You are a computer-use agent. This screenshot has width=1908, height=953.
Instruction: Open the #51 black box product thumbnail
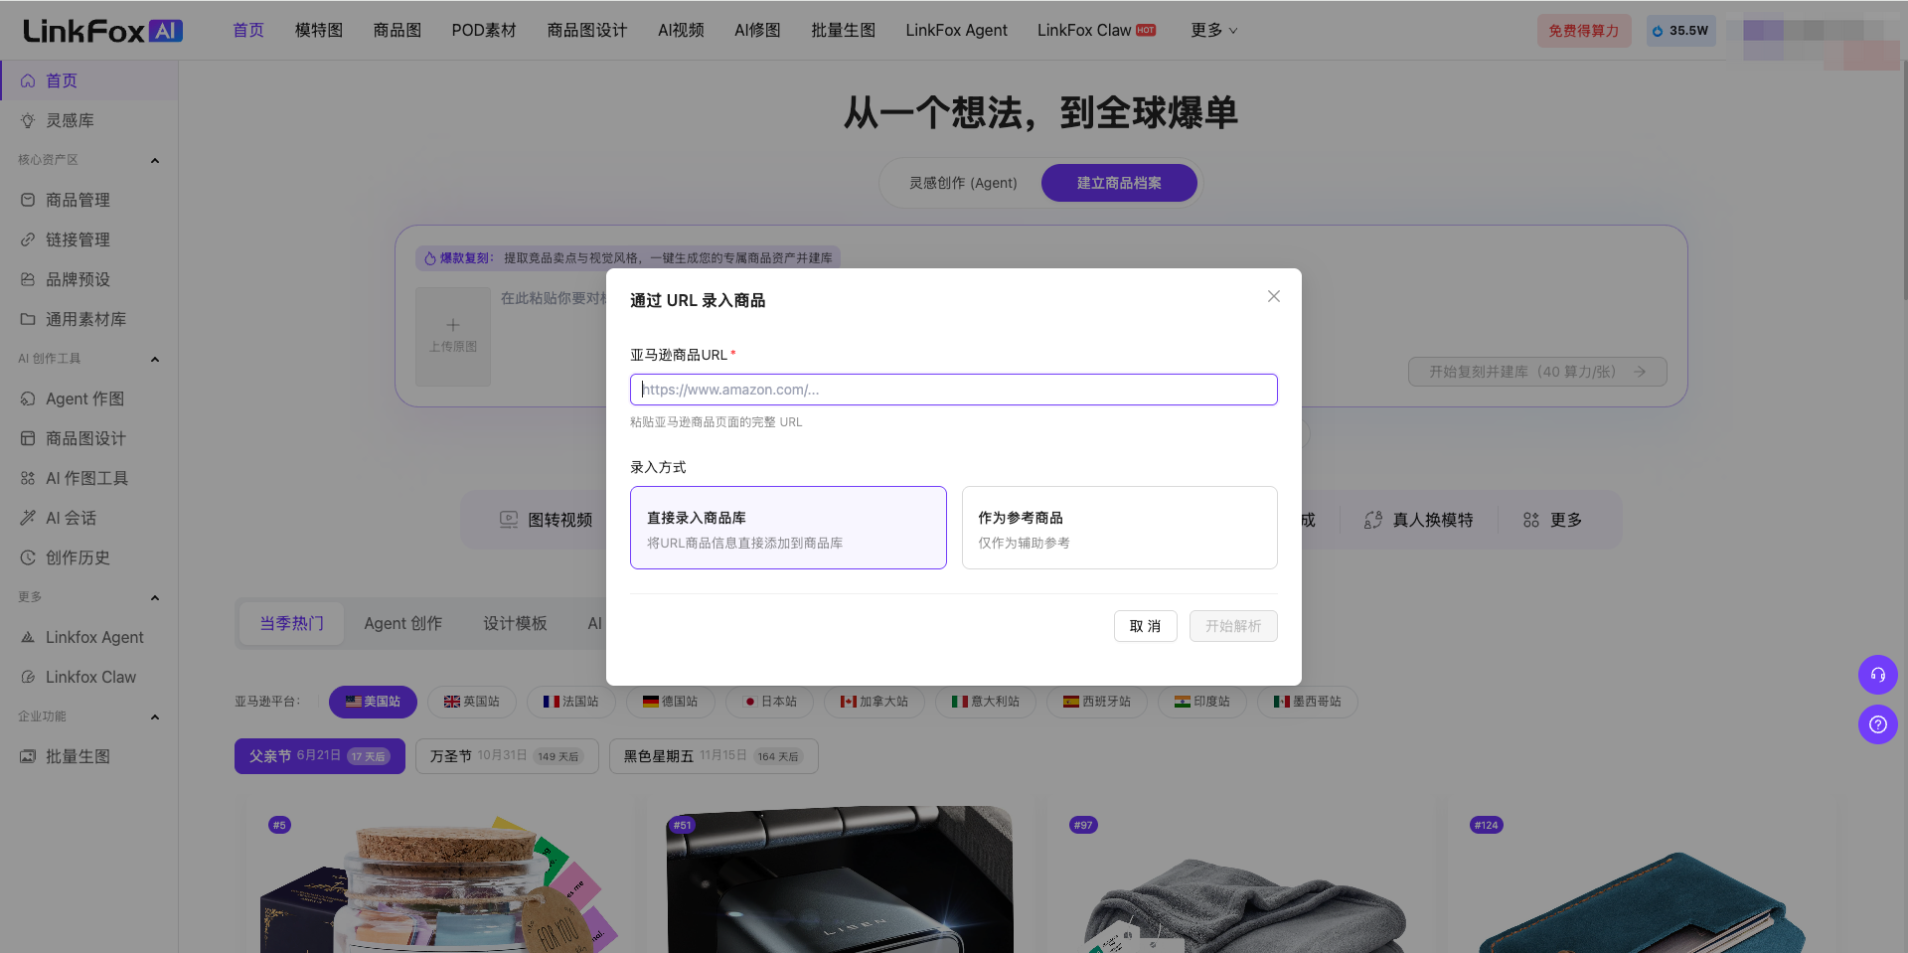coord(840,878)
